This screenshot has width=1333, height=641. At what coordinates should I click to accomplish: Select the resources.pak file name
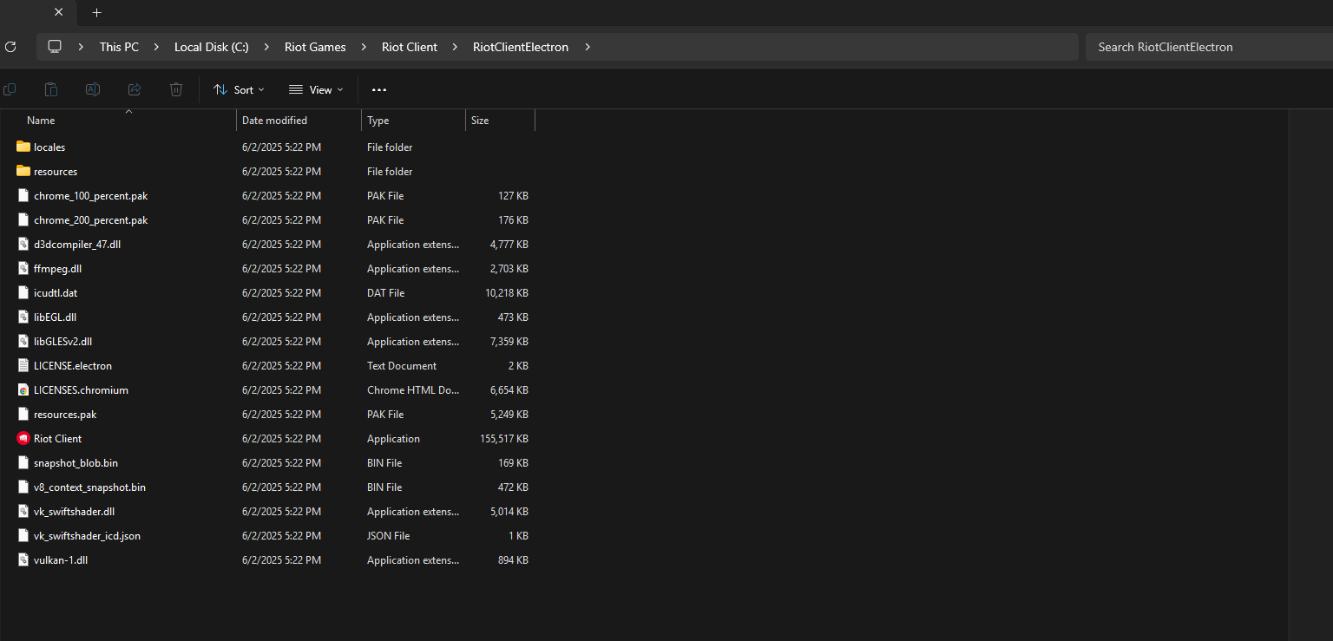65,414
